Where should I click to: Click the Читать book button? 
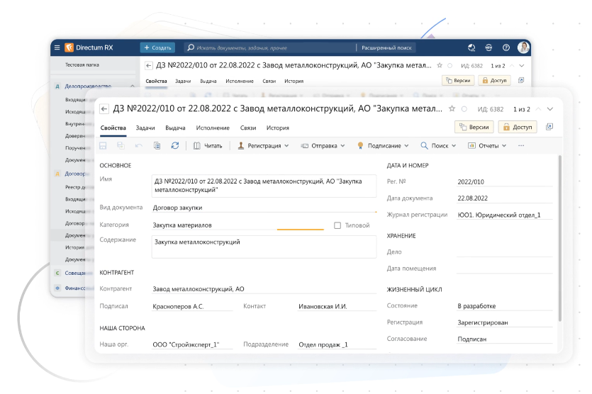coord(207,145)
